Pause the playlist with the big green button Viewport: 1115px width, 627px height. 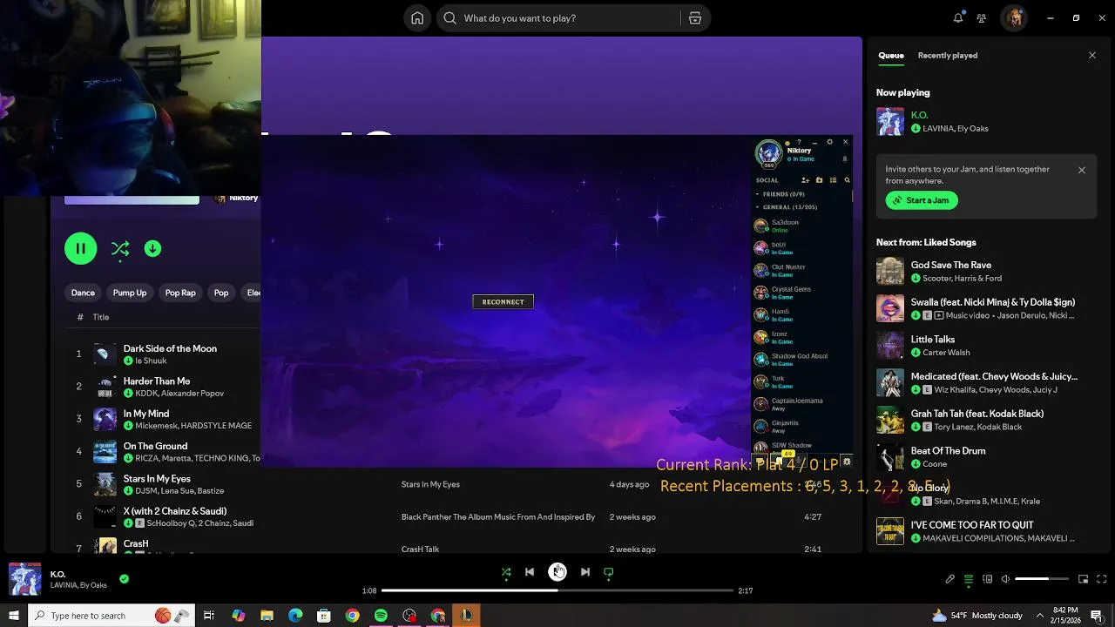80,248
